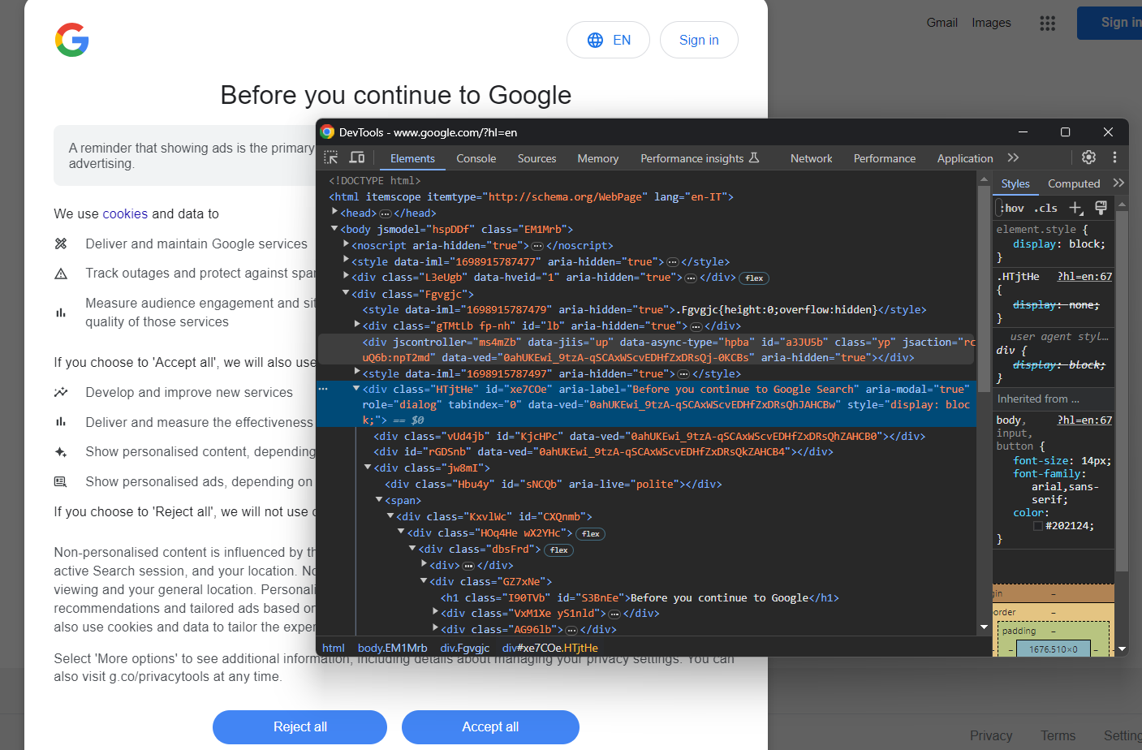1142x750 pixels.
Task: Open DevTools three-dot customize menu
Action: tap(1114, 157)
